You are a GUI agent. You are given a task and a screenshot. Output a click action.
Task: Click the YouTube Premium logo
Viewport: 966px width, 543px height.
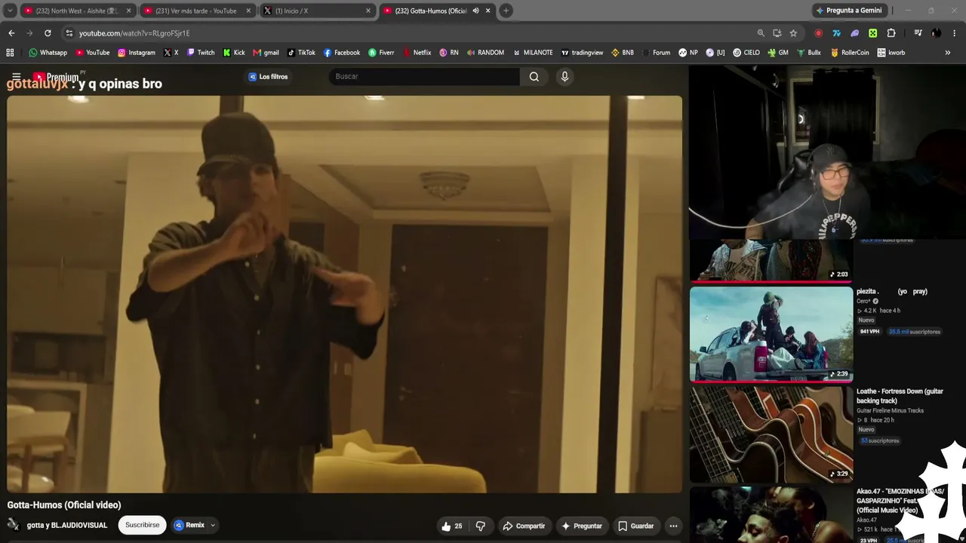pyautogui.click(x=55, y=77)
